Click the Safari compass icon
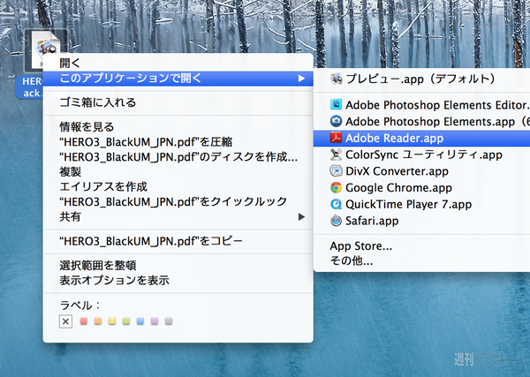 pyautogui.click(x=336, y=220)
